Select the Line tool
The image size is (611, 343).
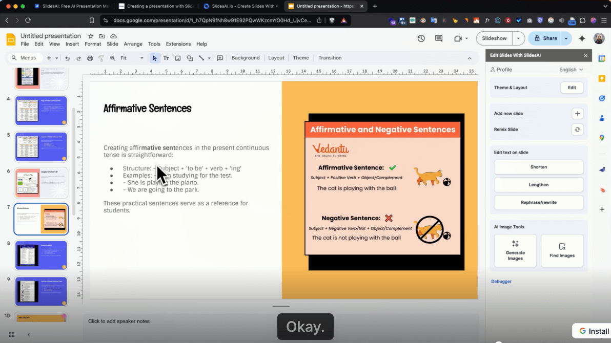click(x=202, y=58)
